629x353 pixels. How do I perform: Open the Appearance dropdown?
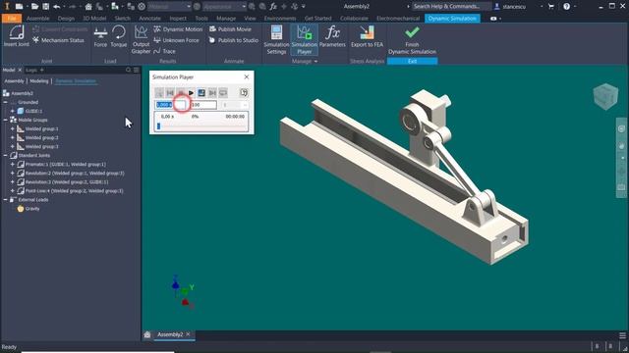224,7
